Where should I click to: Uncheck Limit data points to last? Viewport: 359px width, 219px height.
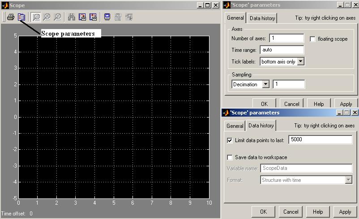230,140
